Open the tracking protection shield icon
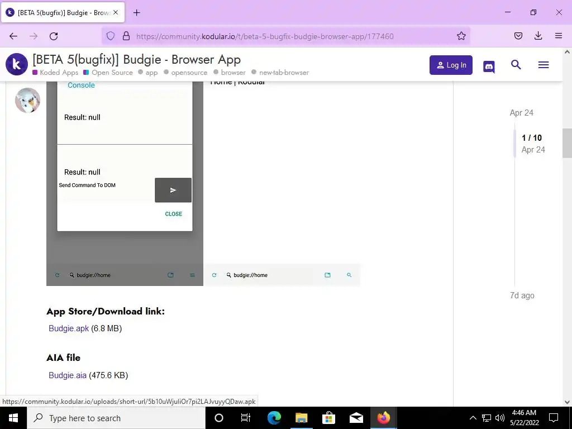Viewport: 572px width, 429px height. [x=111, y=36]
